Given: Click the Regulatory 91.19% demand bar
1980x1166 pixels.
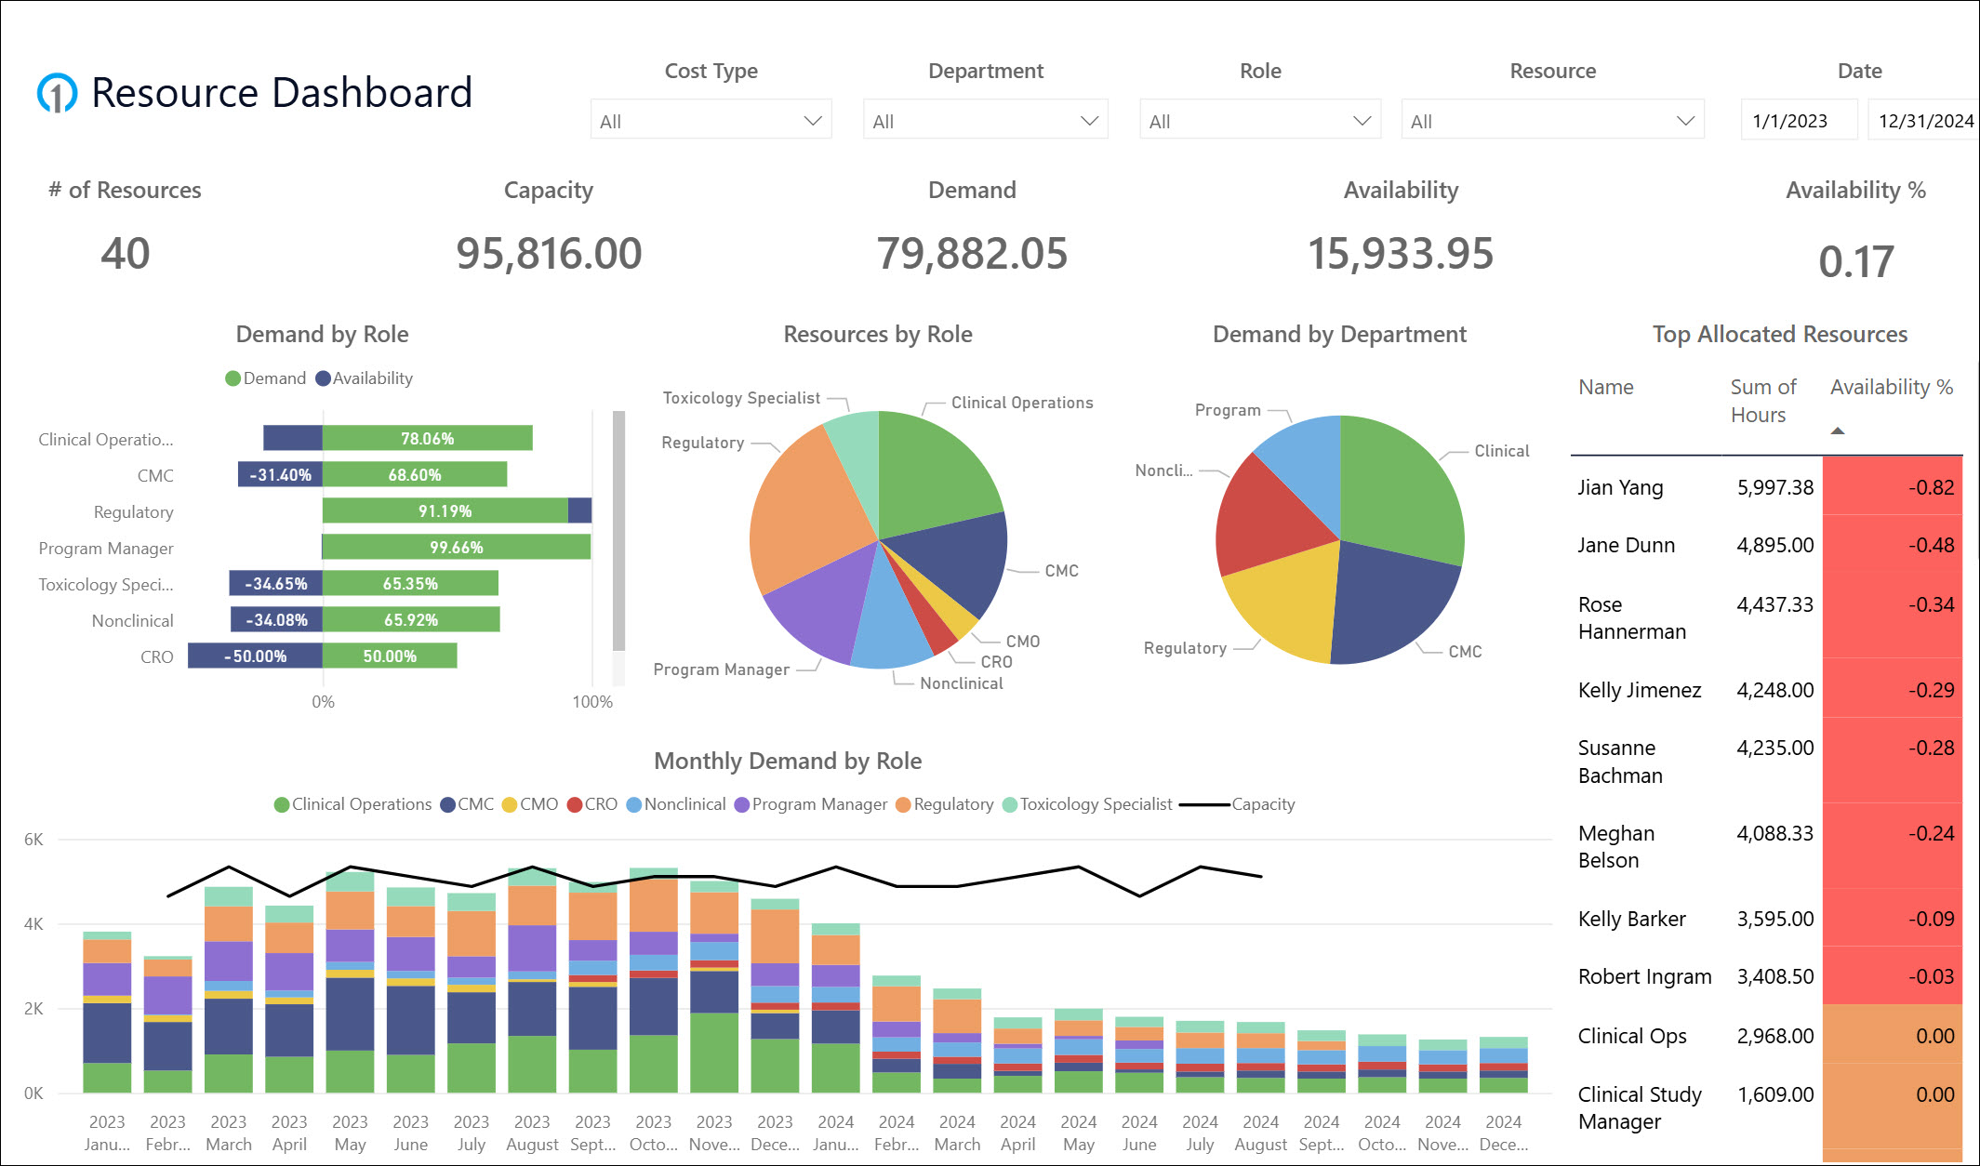Looking at the screenshot, I should click(445, 510).
